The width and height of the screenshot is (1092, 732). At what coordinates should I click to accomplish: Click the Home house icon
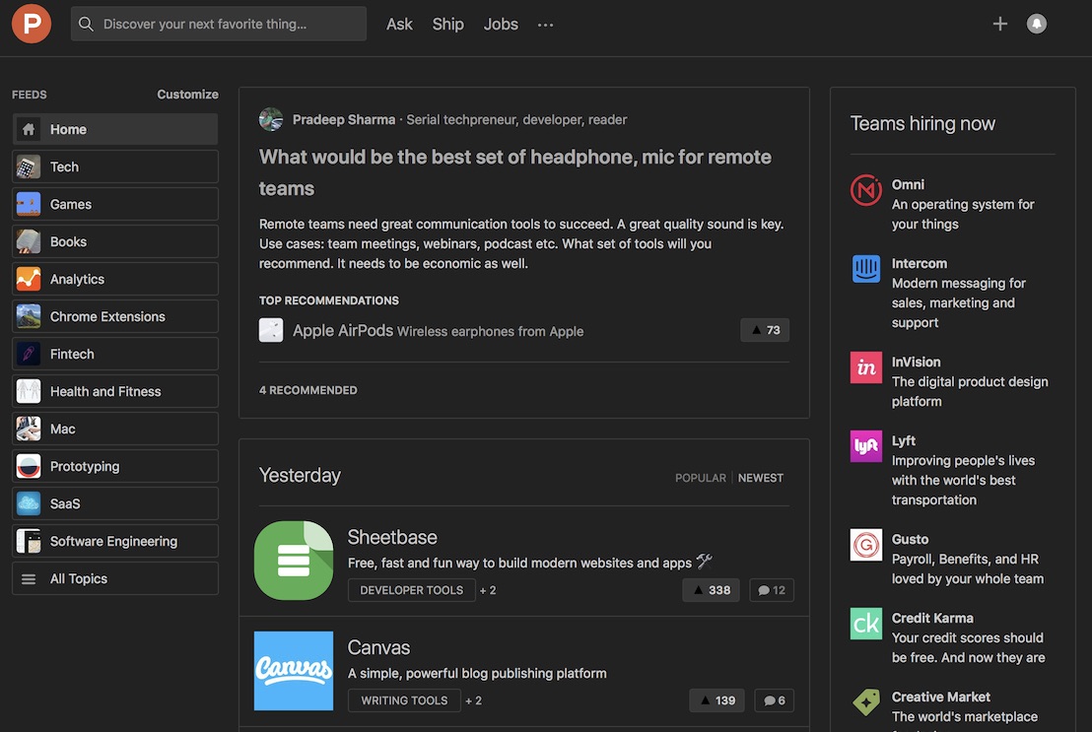coord(29,129)
